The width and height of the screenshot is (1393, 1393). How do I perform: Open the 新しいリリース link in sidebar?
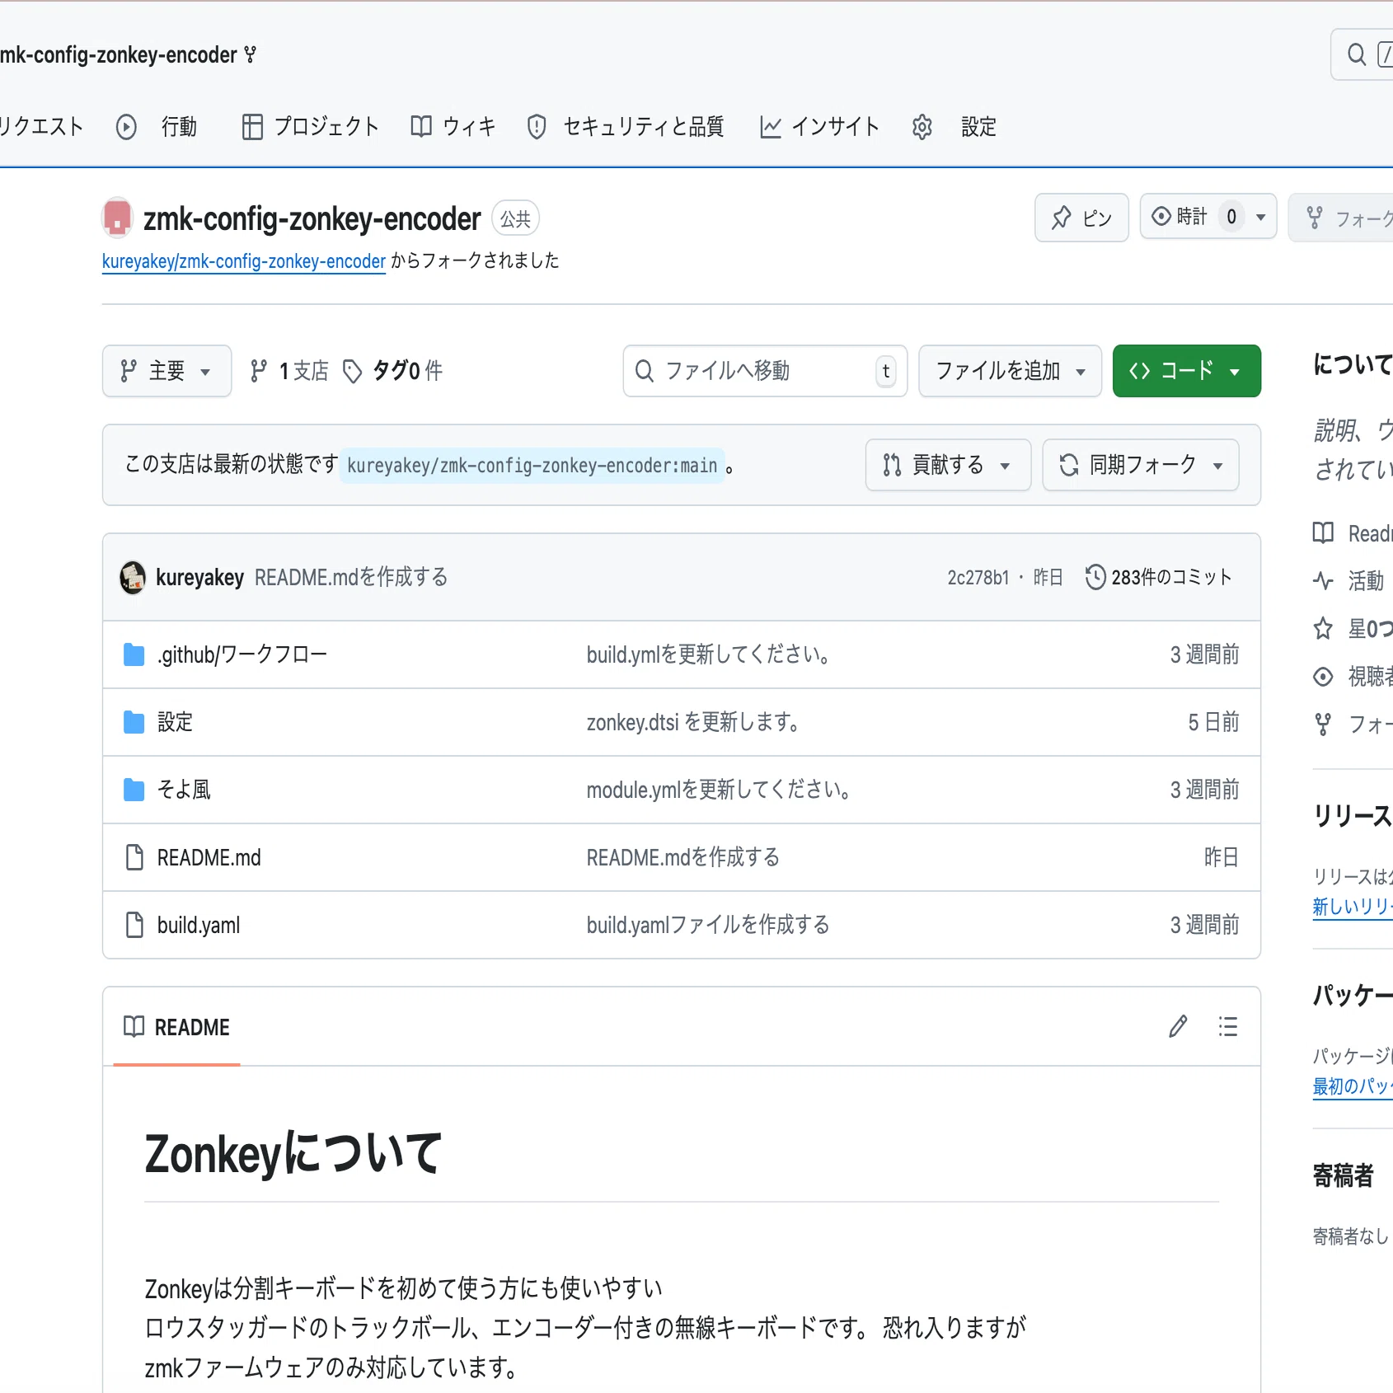coord(1353,907)
